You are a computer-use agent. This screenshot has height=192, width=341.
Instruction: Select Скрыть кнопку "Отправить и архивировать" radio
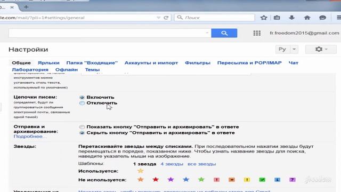[82, 133]
